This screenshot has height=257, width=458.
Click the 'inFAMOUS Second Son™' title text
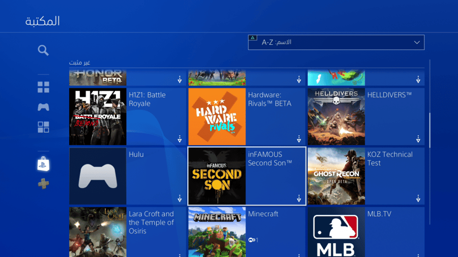pos(270,159)
